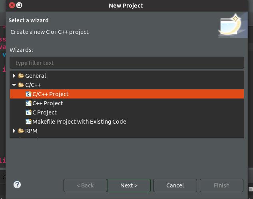Collapse the C/C++ category arrow
The image size is (253, 199).
pyautogui.click(x=14, y=85)
